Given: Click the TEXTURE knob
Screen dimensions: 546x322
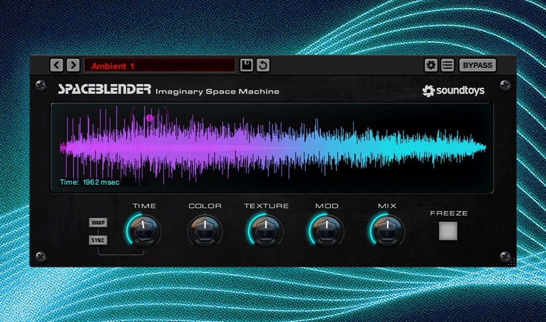Looking at the screenshot, I should click(266, 231).
